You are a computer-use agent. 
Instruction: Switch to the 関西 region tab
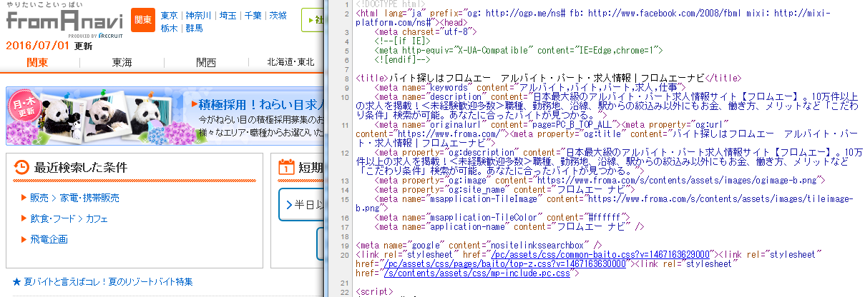(206, 63)
